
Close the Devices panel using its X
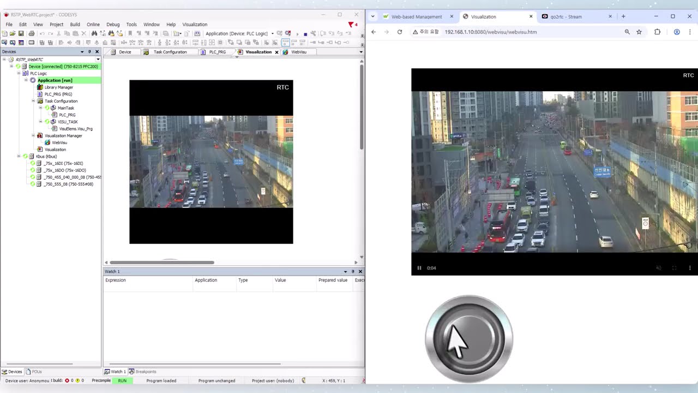click(x=97, y=52)
